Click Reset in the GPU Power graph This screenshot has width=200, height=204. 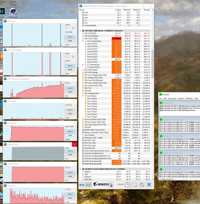(x=70, y=114)
